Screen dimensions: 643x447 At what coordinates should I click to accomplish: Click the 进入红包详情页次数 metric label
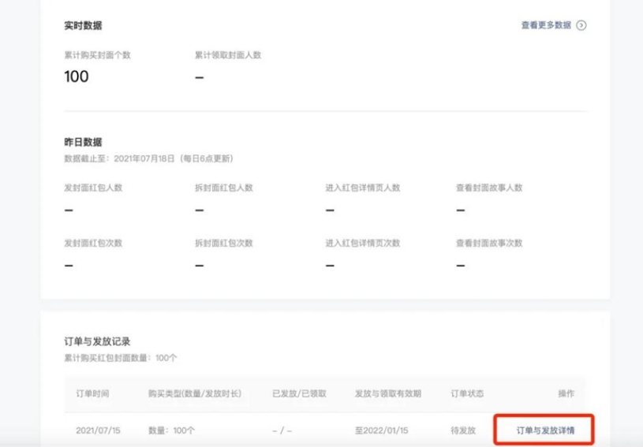[363, 243]
